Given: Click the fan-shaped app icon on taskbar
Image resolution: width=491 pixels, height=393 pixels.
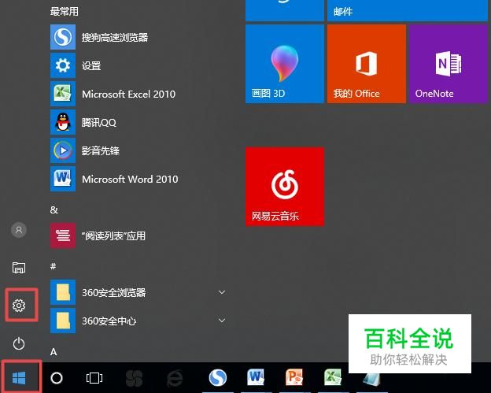Looking at the screenshot, I should [134, 378].
